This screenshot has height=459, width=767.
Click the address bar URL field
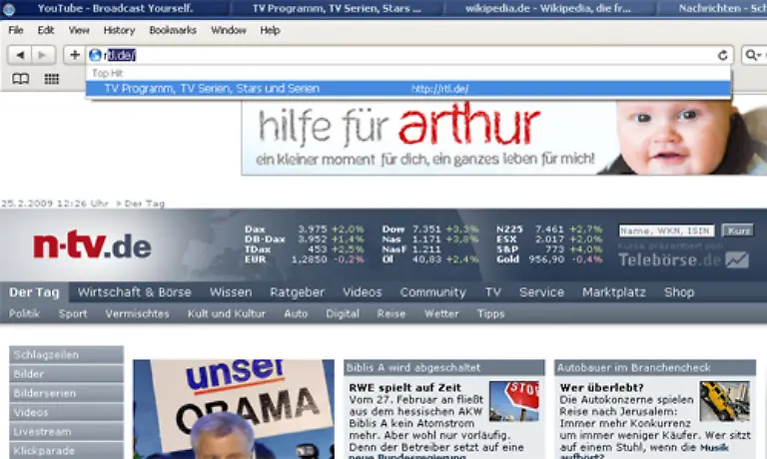coord(408,55)
